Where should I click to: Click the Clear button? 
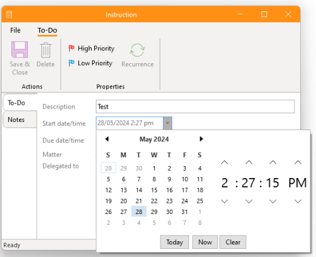point(233,242)
